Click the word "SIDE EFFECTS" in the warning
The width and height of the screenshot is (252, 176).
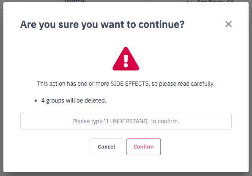tap(129, 84)
